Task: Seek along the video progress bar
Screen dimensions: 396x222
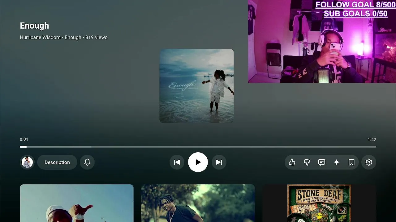Action: (x=198, y=147)
